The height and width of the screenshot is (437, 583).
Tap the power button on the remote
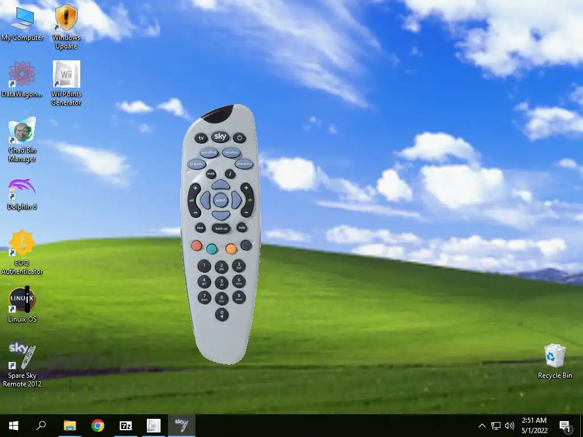[x=240, y=138]
